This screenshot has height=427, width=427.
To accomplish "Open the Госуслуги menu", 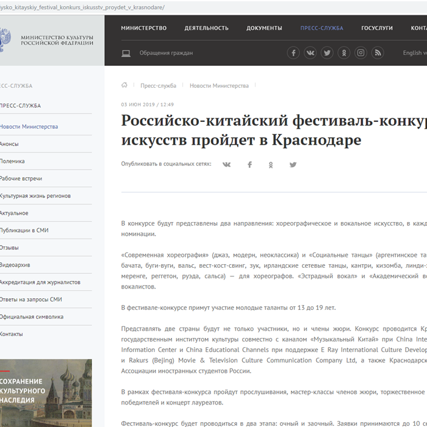I will [x=377, y=28].
